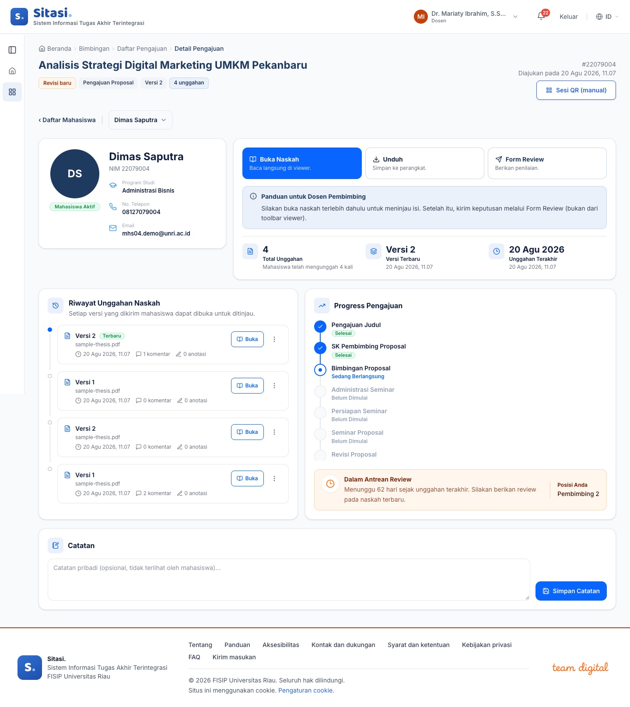Click the history icon beside Riwayat Unggahan Naskah

(x=56, y=306)
